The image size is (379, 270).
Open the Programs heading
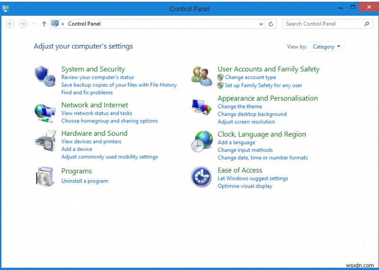(77, 171)
